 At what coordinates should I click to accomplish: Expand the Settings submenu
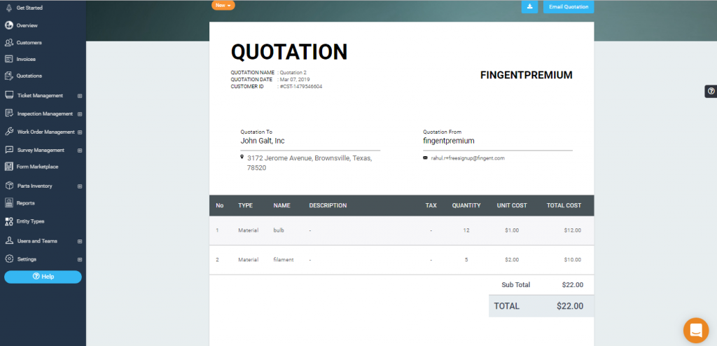click(80, 259)
